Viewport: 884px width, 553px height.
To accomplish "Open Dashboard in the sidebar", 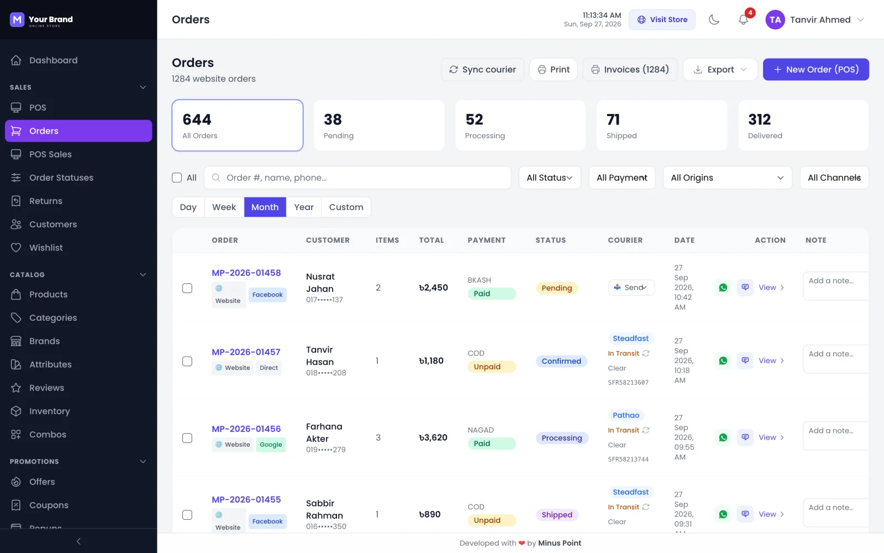I will [78, 60].
